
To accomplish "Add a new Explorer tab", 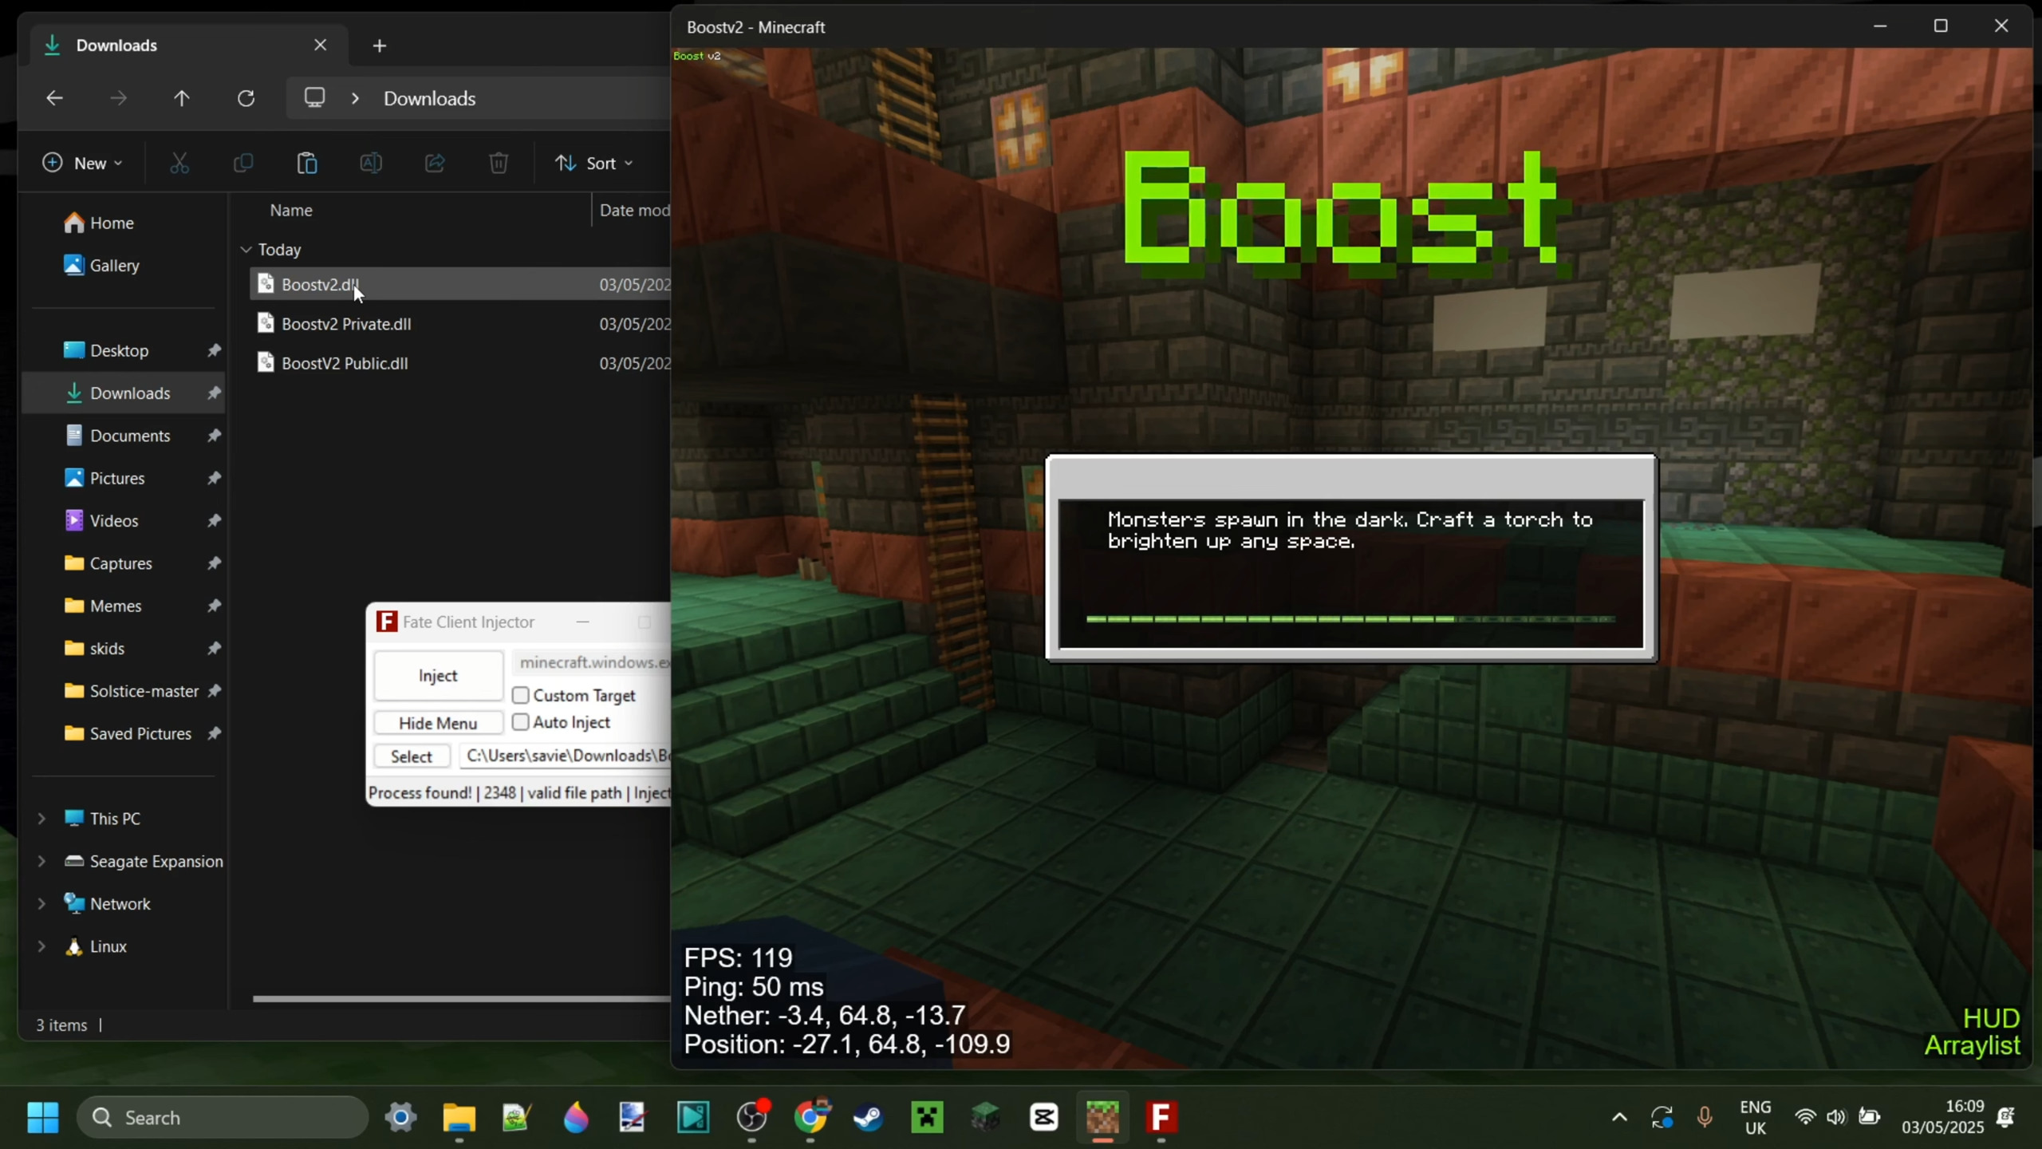I will [380, 45].
